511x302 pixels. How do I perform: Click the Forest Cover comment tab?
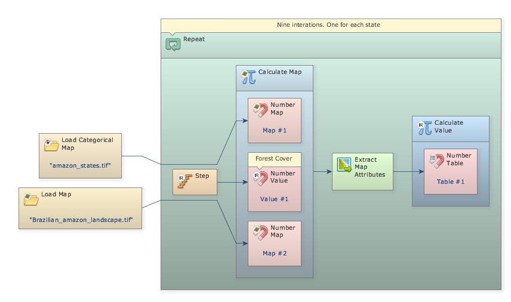pos(274,159)
